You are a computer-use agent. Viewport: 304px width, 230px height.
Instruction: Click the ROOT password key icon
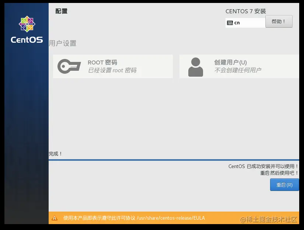(69, 66)
